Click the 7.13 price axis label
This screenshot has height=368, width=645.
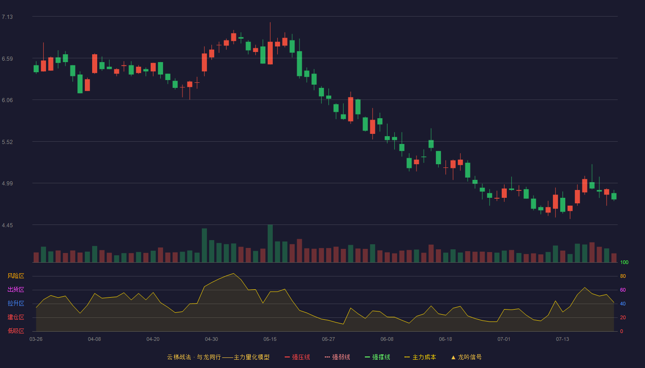pyautogui.click(x=7, y=17)
